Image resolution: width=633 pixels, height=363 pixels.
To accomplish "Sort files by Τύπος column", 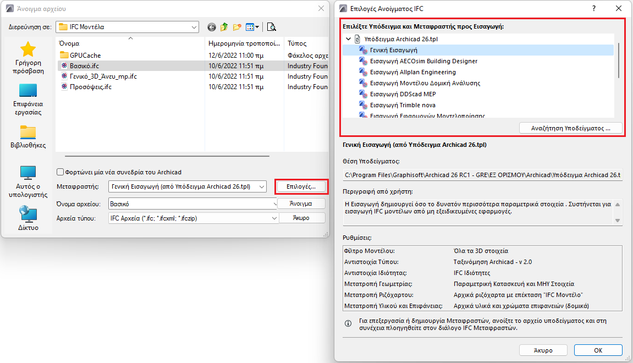I will click(306, 43).
